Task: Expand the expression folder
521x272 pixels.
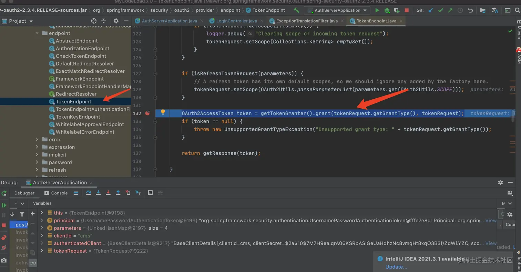Action: [37, 147]
